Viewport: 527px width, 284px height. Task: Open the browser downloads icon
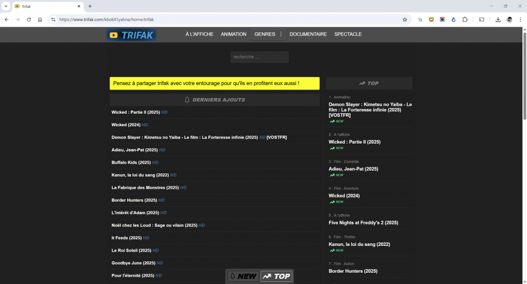498,20
